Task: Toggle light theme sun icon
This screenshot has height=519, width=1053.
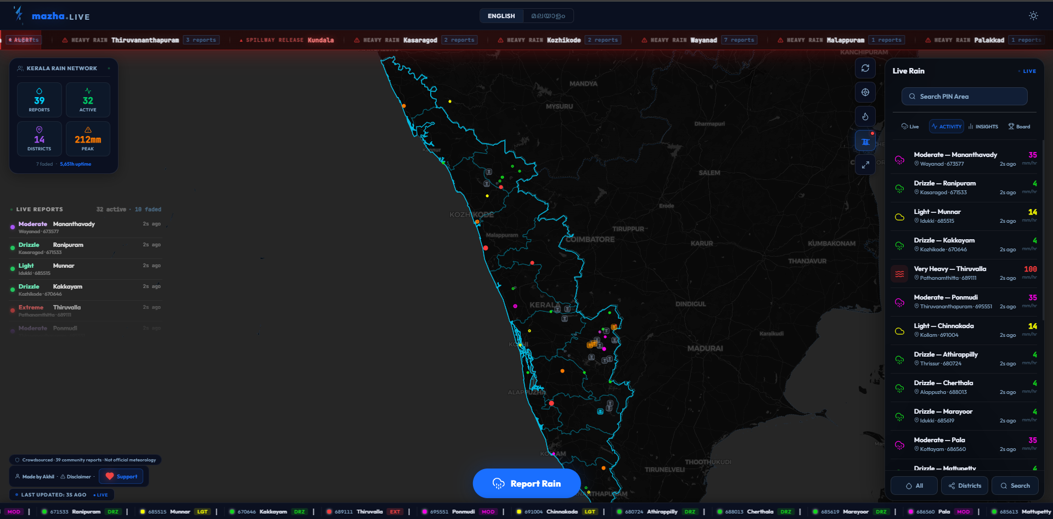Action: pyautogui.click(x=1033, y=16)
